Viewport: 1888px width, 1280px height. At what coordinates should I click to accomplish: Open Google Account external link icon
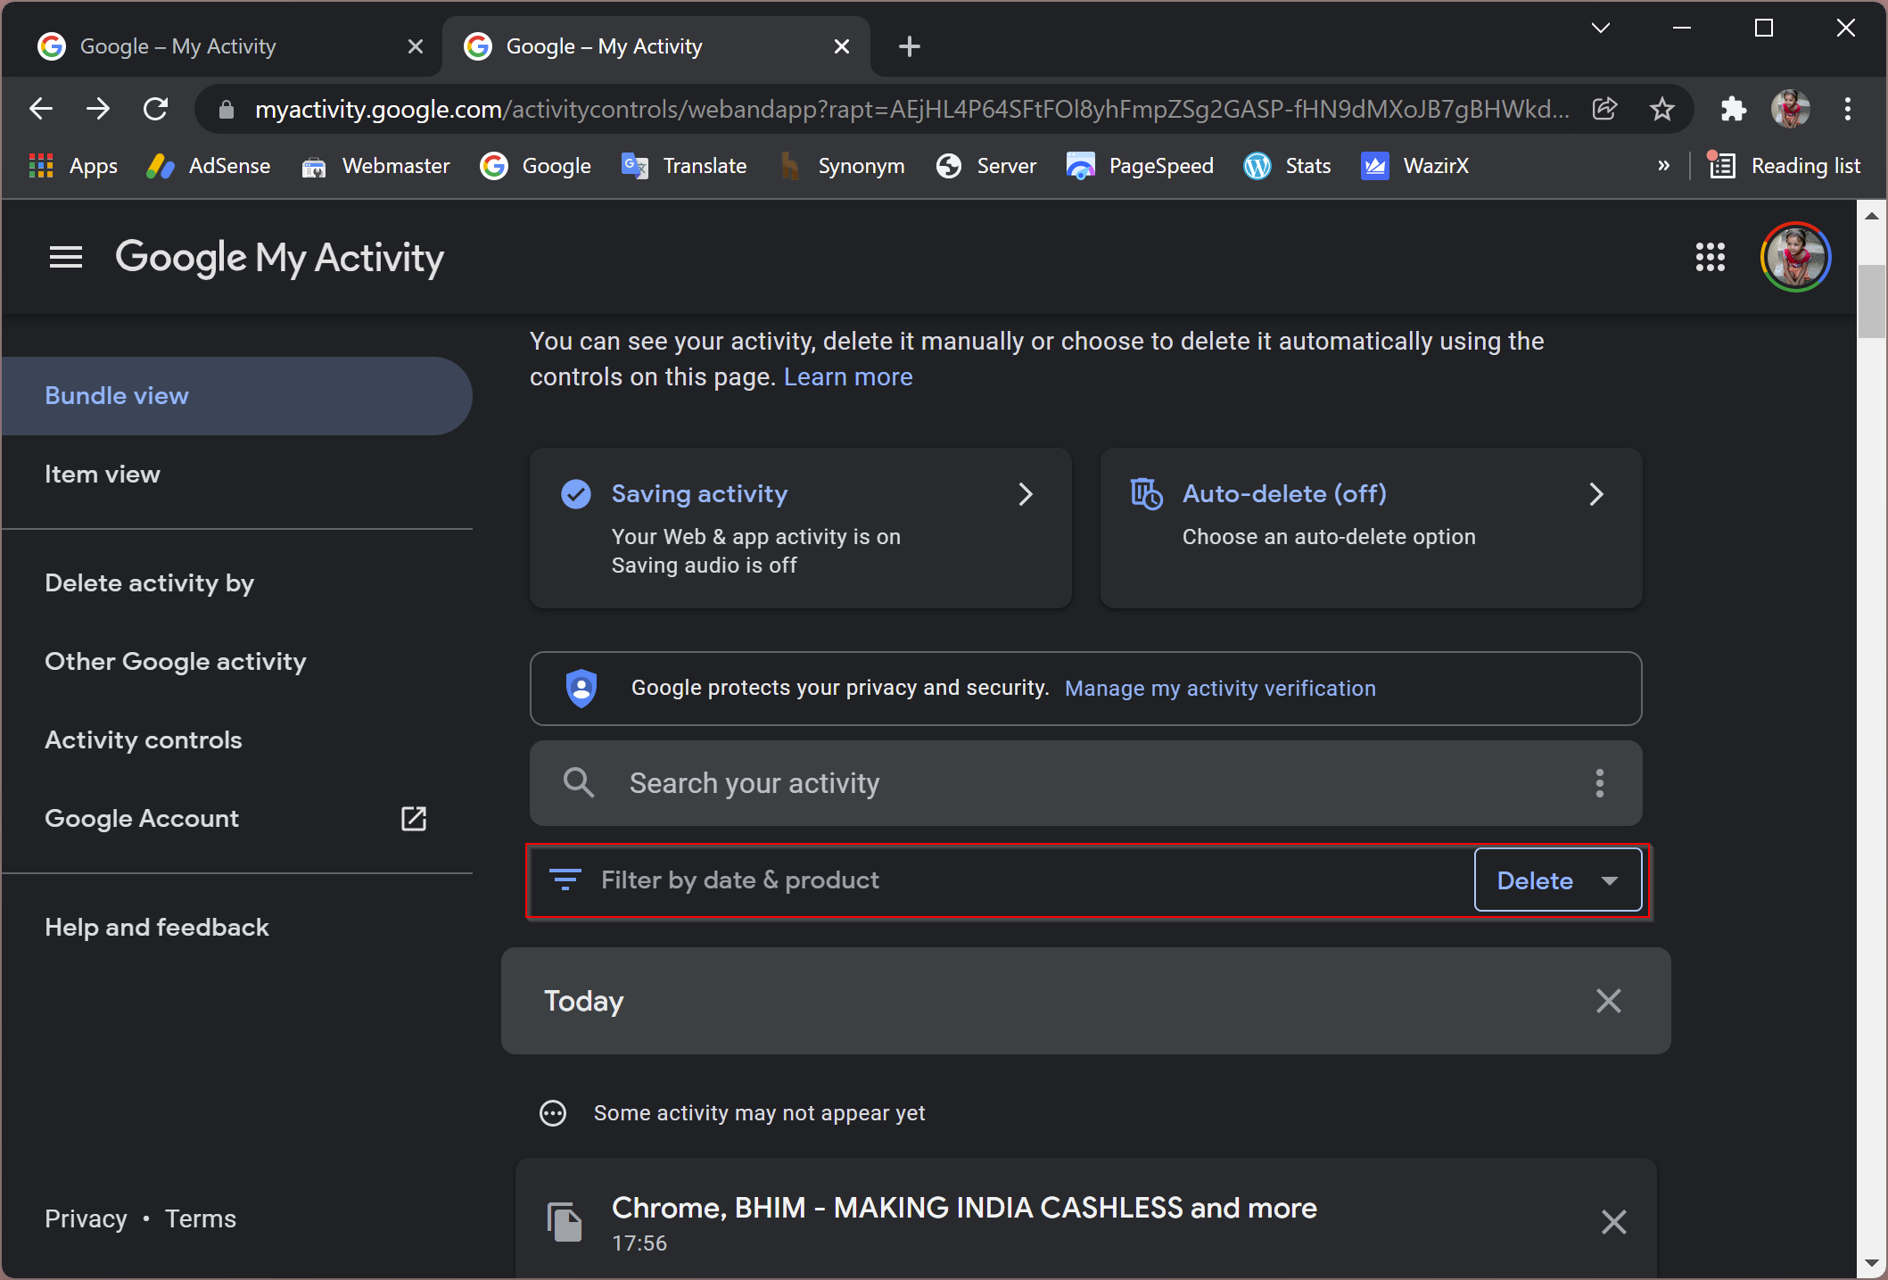[x=414, y=818]
